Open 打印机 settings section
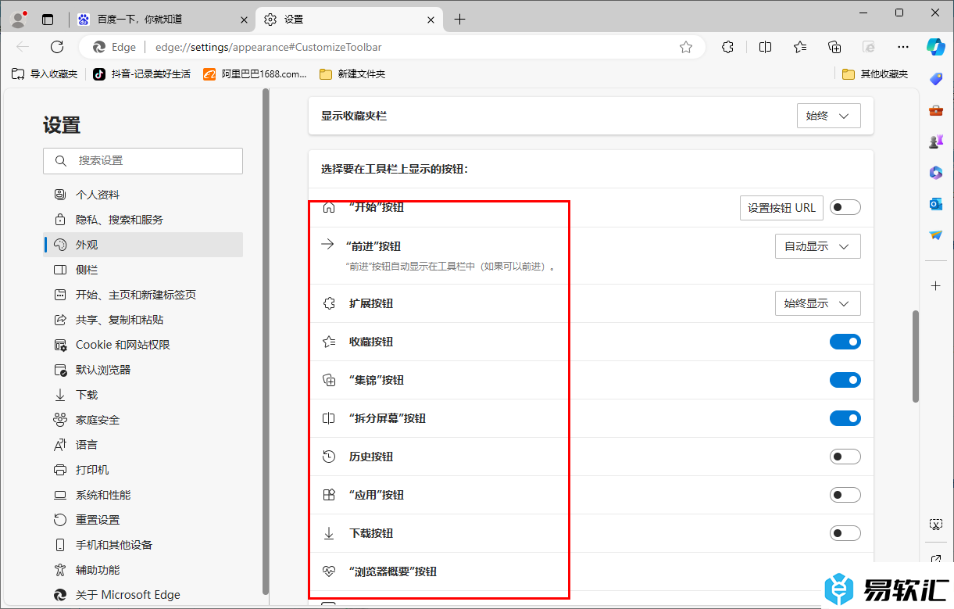The height and width of the screenshot is (609, 954). click(143, 470)
